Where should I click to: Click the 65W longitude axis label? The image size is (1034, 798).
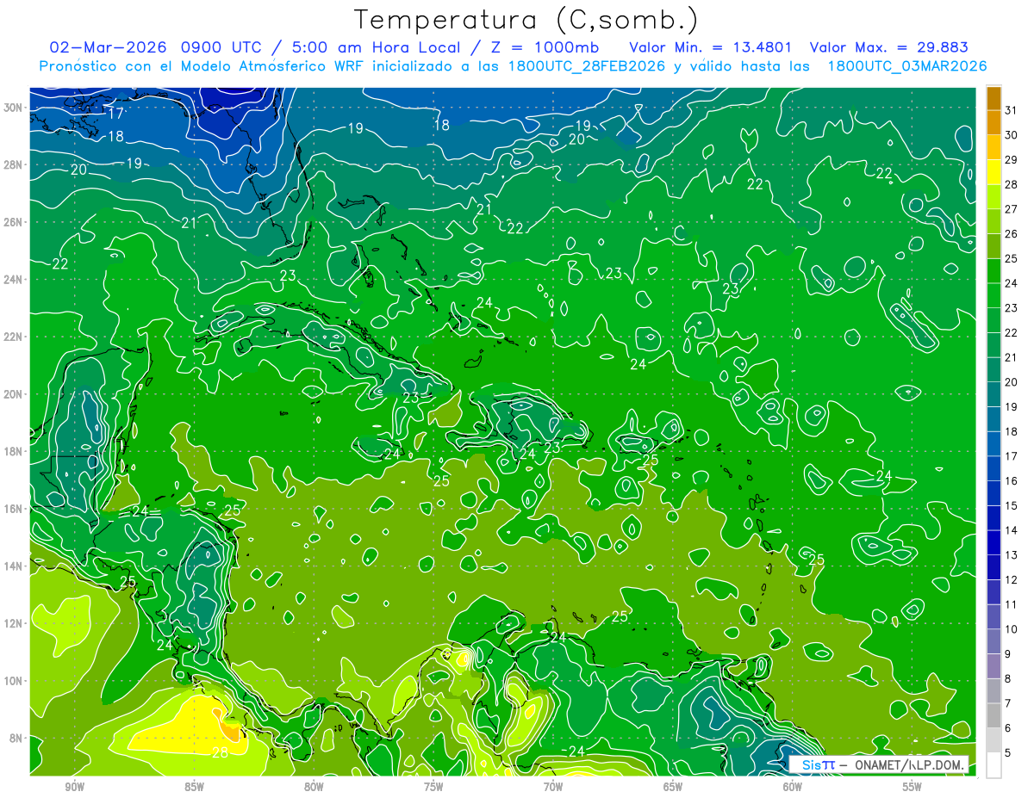673,787
